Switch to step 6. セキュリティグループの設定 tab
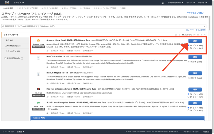214x134 pixels. tap(105, 8)
